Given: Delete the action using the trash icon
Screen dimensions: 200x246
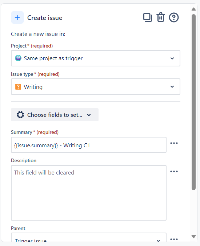Looking at the screenshot, I should coord(160,17).
